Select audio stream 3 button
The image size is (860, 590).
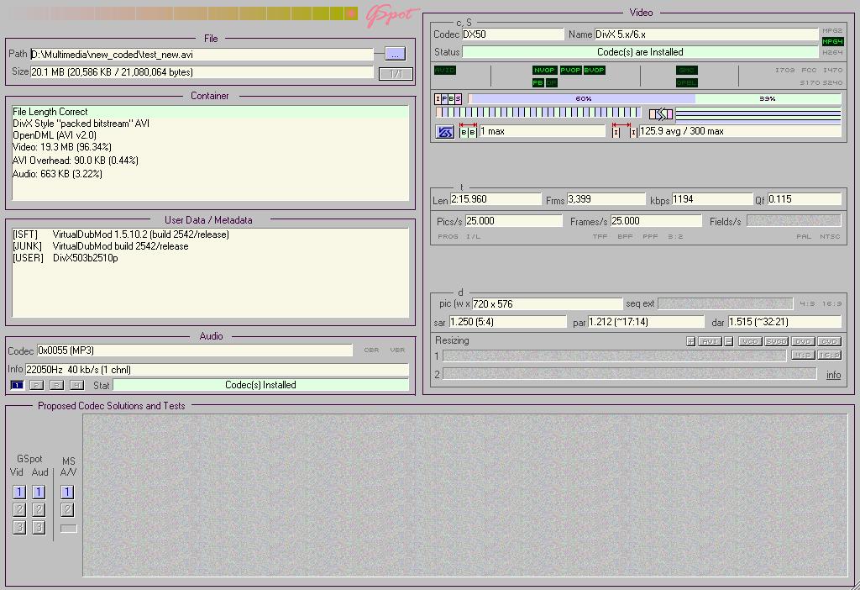pos(56,385)
